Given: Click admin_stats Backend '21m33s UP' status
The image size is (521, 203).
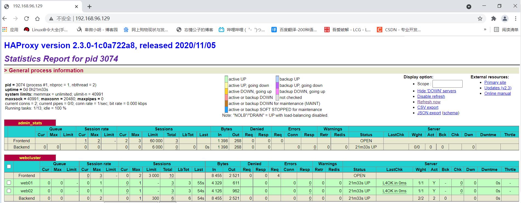Looking at the screenshot, I should click(366, 147).
